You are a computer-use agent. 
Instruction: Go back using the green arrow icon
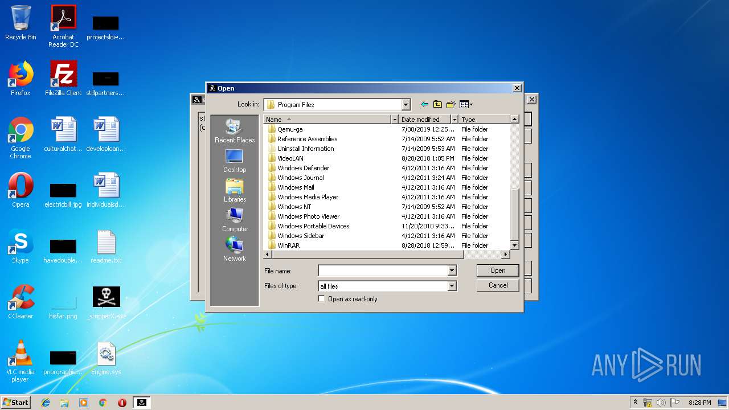pyautogui.click(x=424, y=104)
